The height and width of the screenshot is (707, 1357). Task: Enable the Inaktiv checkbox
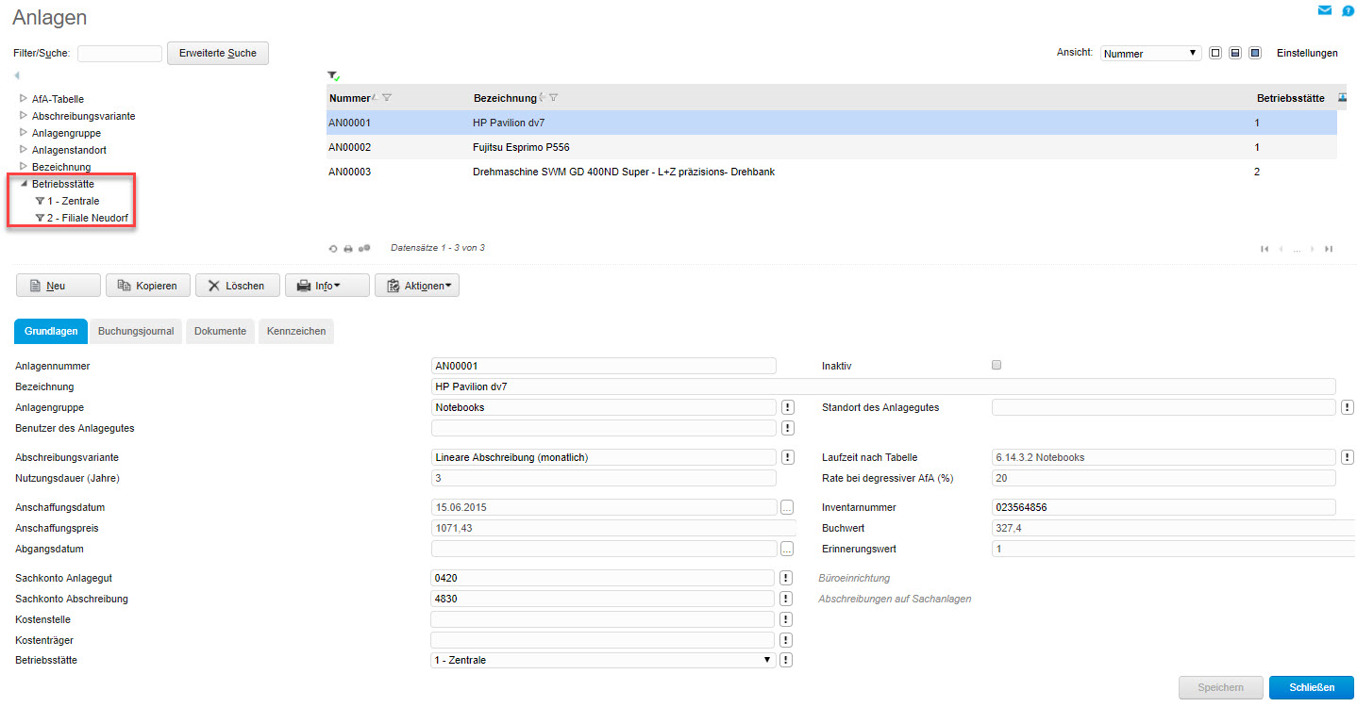pos(997,365)
